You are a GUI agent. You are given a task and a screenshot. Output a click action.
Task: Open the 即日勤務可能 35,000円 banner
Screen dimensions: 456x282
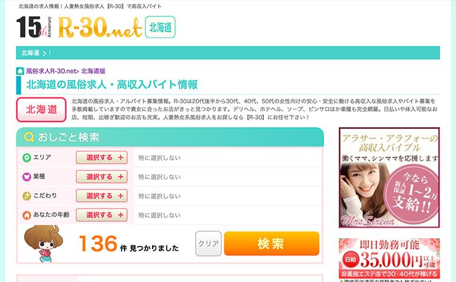[389, 260]
